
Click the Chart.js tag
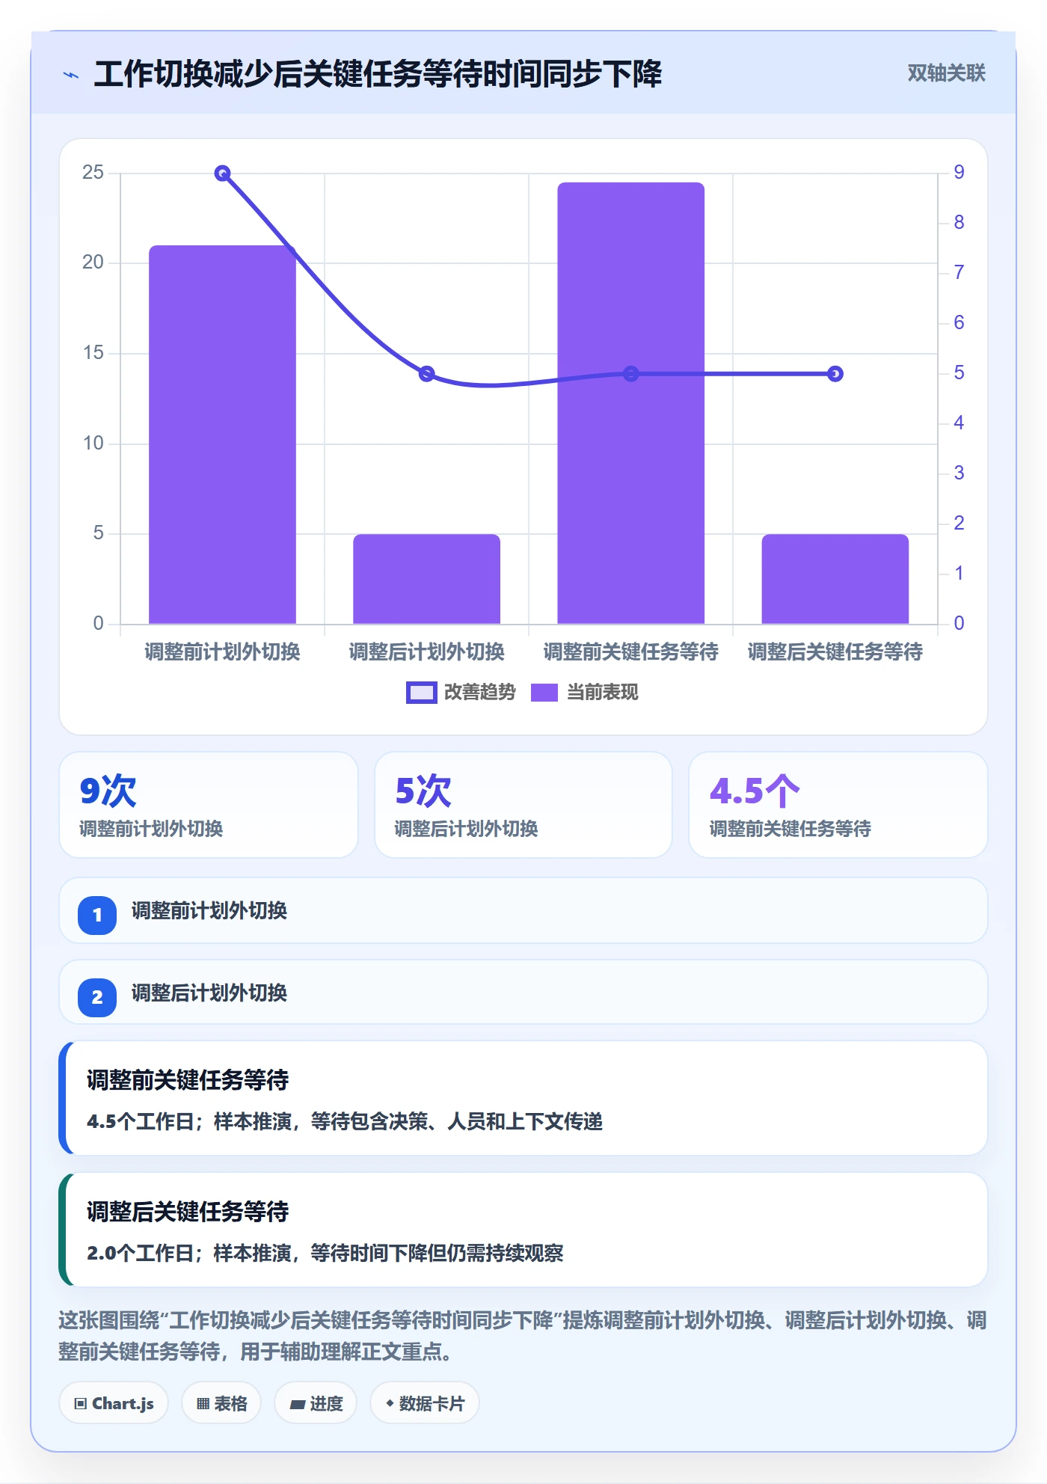click(114, 1403)
